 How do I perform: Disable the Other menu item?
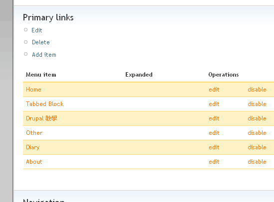point(257,133)
